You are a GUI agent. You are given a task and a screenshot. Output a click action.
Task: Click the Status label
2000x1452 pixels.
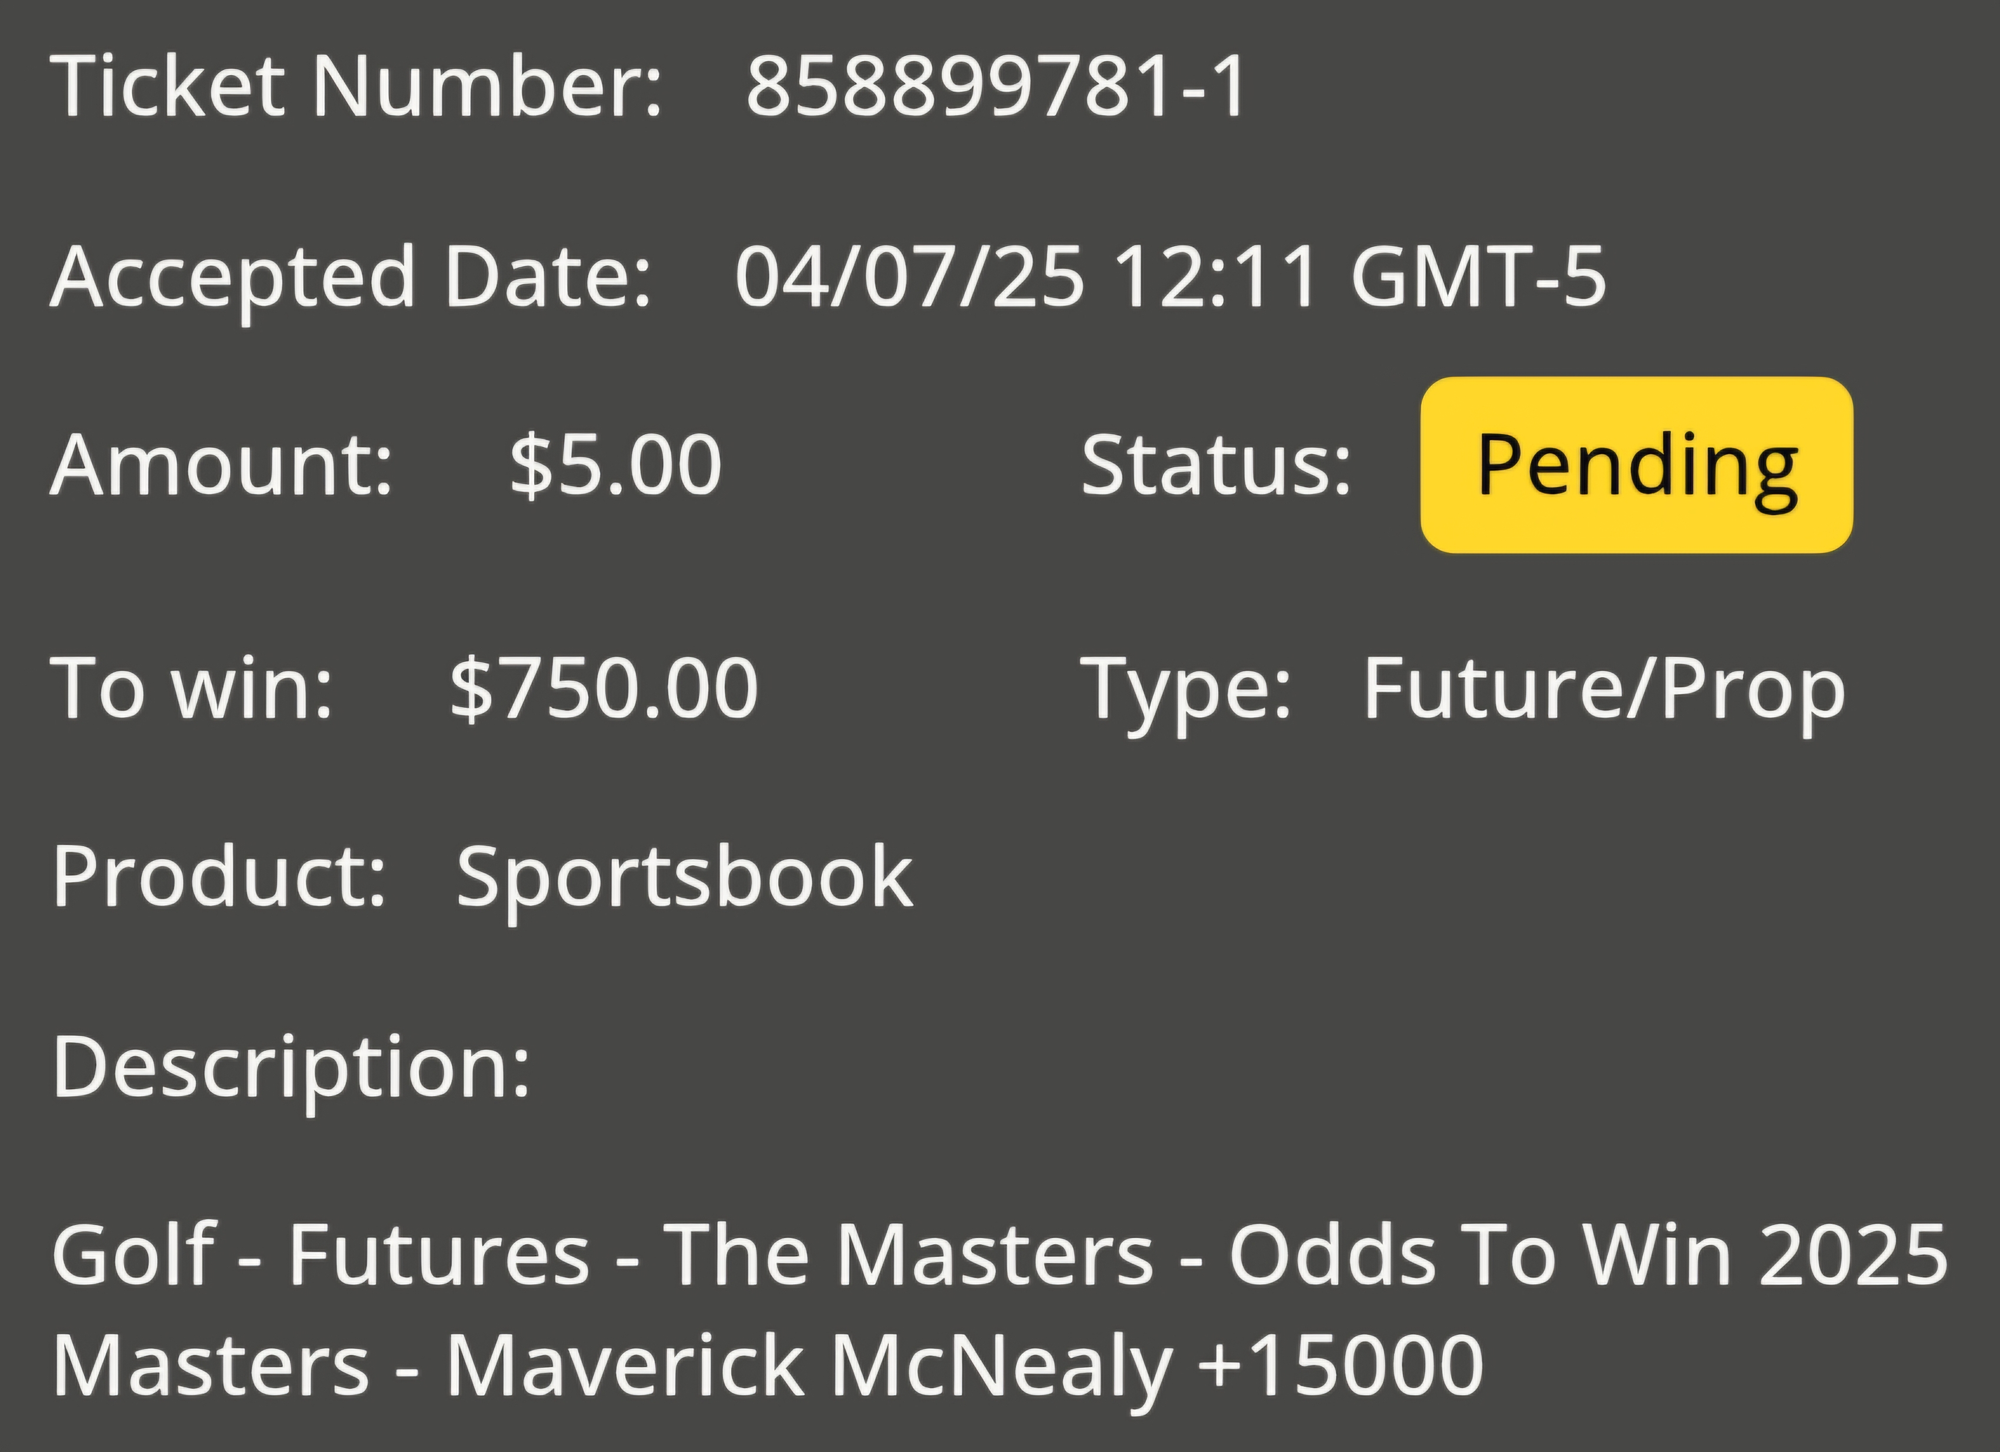1216,465
